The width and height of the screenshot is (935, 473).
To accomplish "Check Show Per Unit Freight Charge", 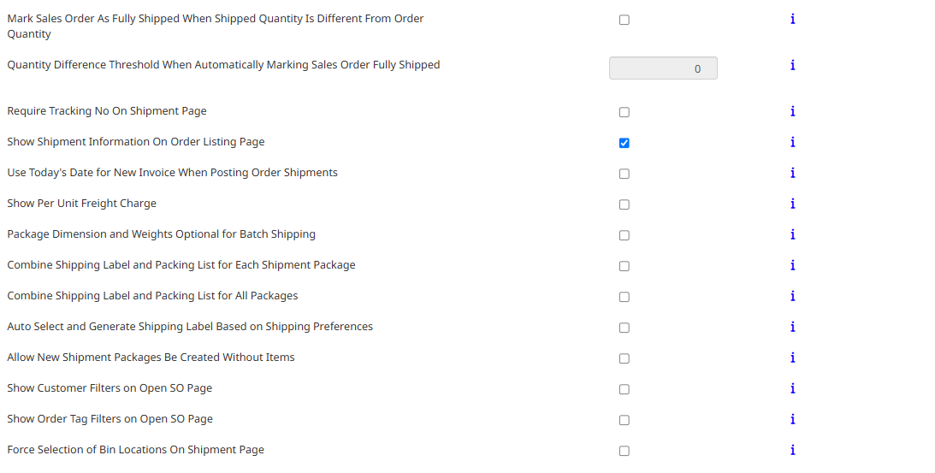I will [x=624, y=204].
